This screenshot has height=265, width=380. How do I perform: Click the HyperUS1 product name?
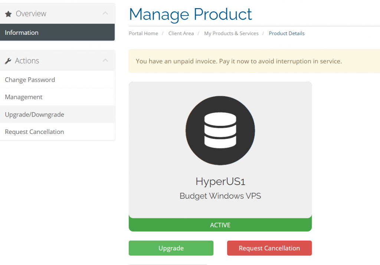pyautogui.click(x=220, y=181)
